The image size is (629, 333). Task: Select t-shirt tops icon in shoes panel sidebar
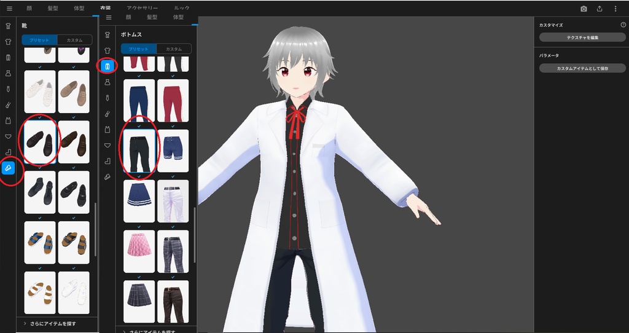8,42
